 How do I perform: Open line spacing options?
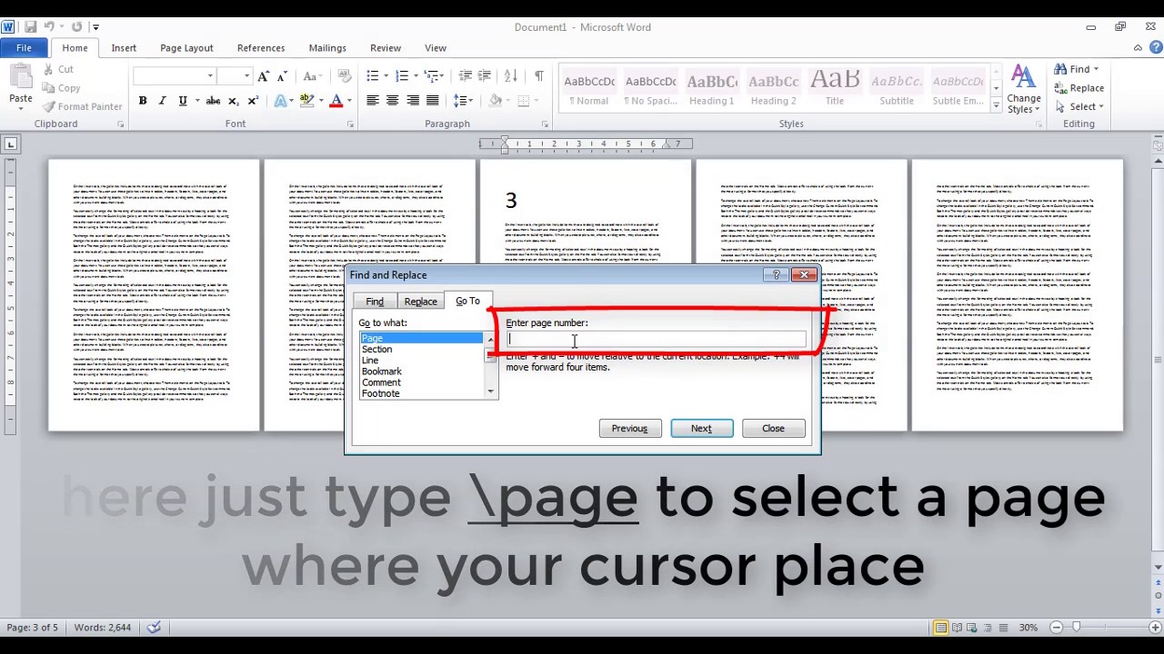tap(461, 101)
